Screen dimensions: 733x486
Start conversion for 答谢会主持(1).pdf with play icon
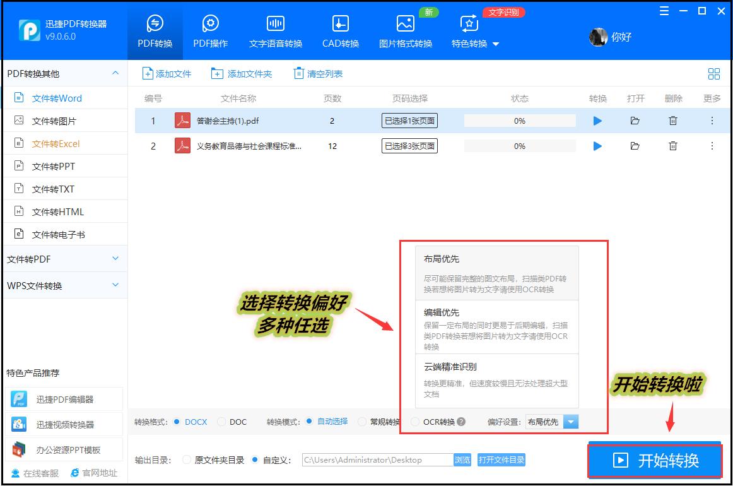[x=597, y=121]
